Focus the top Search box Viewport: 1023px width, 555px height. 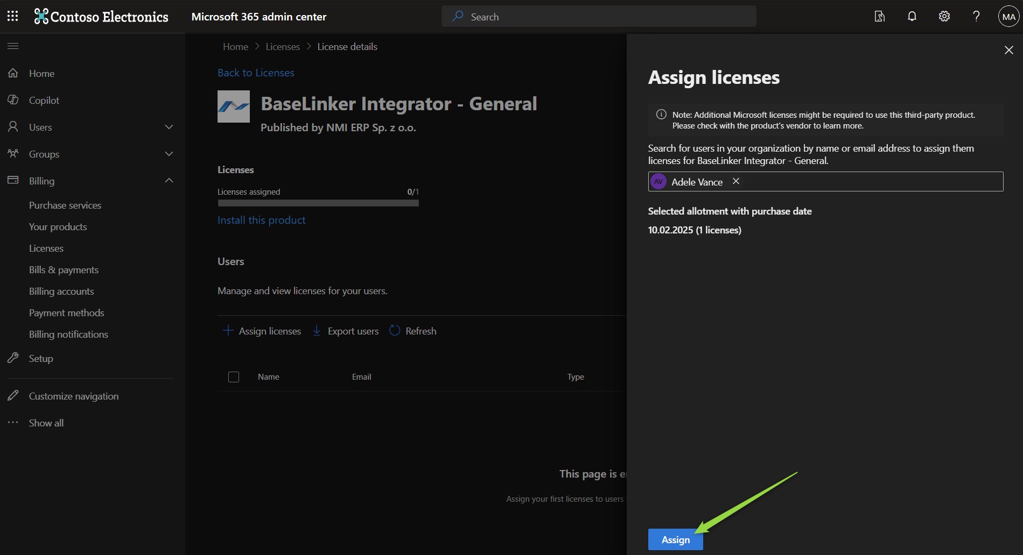599,17
